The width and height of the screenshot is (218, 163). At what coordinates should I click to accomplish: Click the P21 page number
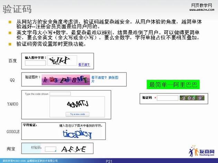coord(109,161)
